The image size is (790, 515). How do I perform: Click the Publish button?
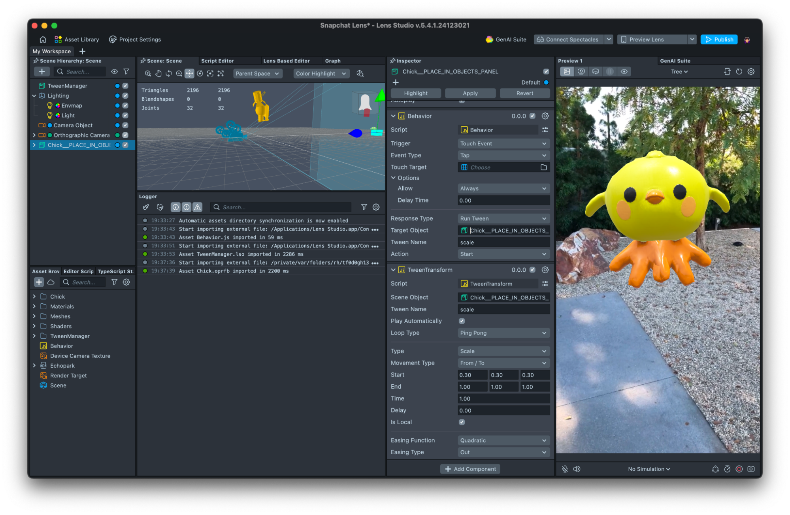(719, 39)
